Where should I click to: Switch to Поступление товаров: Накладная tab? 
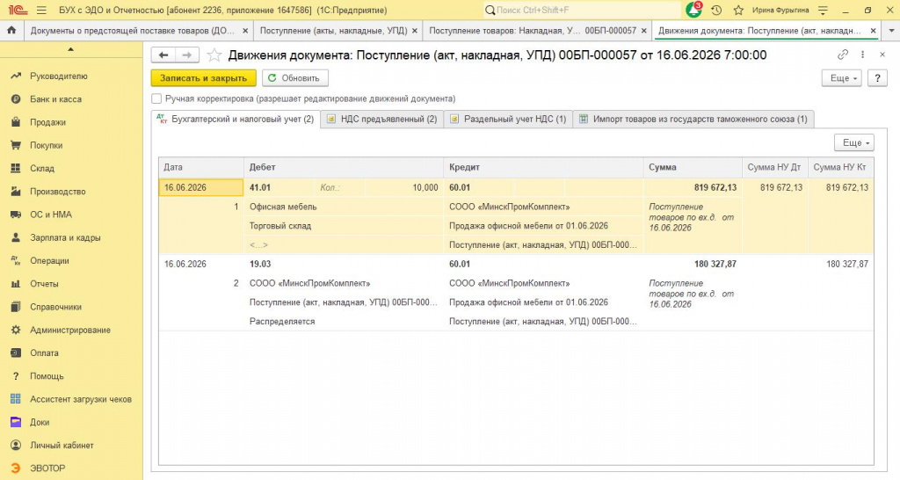click(533, 31)
